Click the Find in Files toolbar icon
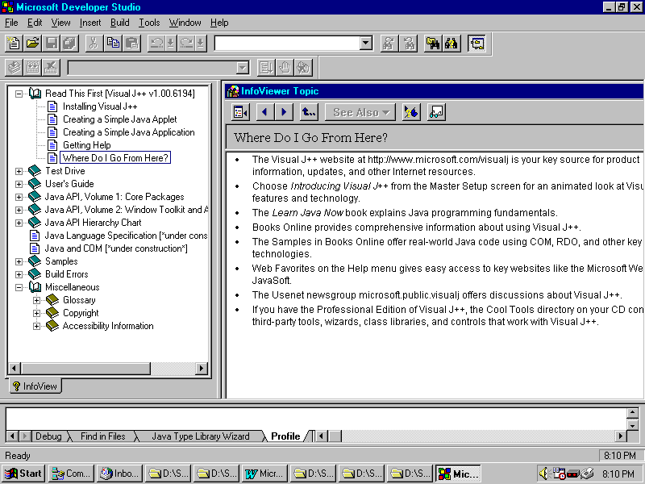Screen dimensions: 645x484 433,44
